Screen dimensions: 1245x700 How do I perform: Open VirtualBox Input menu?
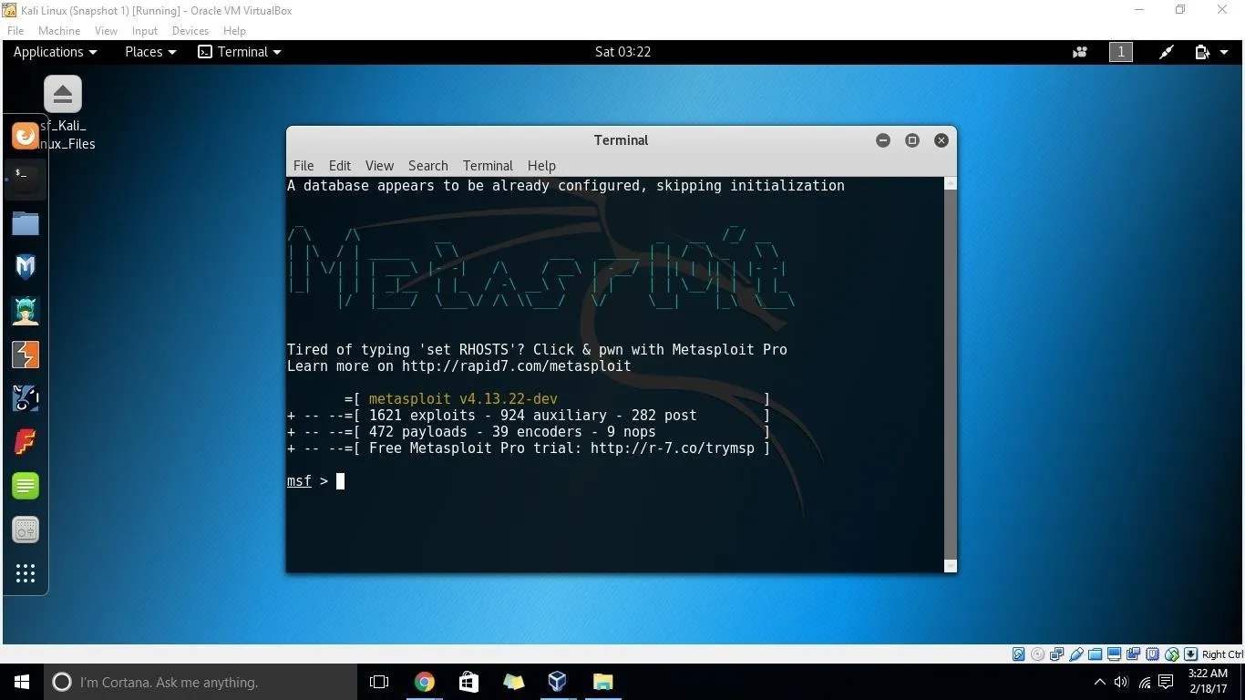145,31
